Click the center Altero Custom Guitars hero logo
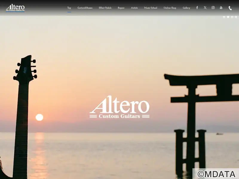 click(119, 107)
